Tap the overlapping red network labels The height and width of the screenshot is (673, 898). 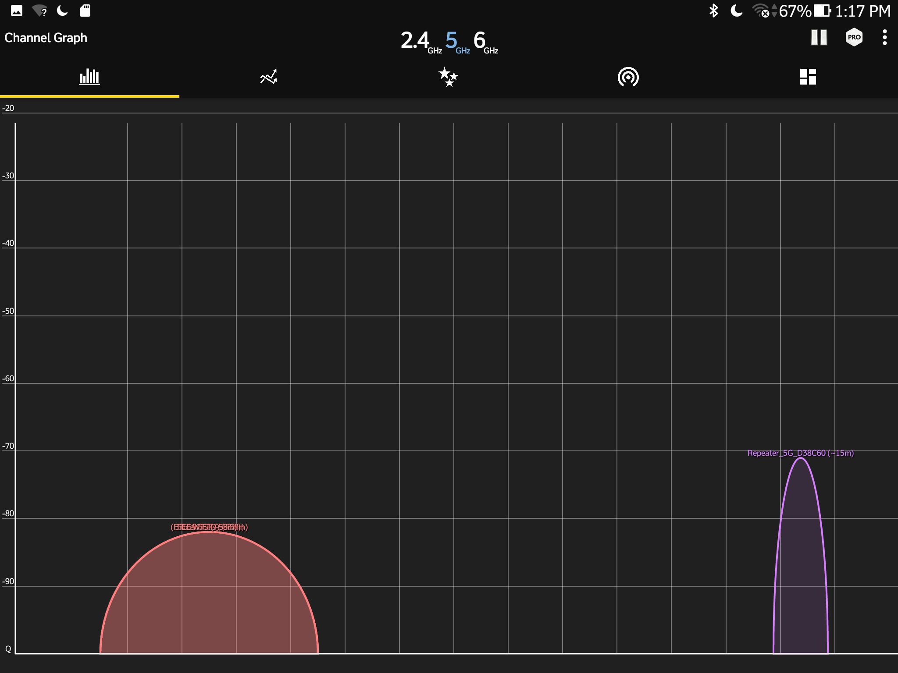[209, 527]
